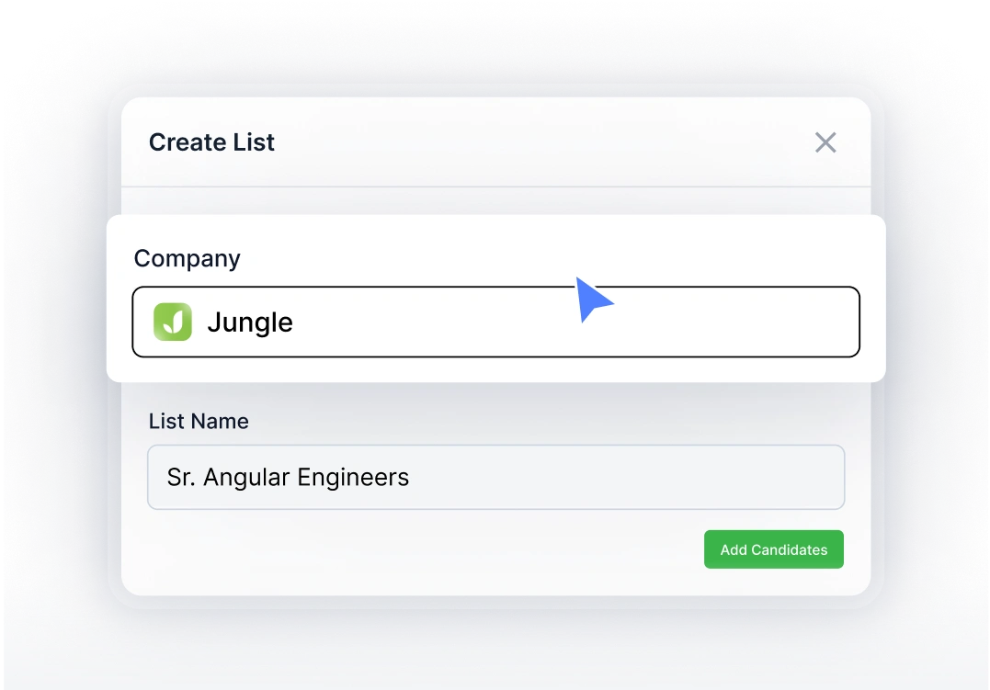Click the word Add on green button
The width and height of the screenshot is (990, 690).
tap(734, 549)
